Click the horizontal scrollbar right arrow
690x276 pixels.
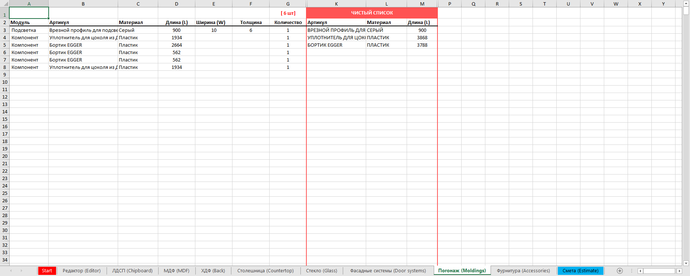coord(679,271)
